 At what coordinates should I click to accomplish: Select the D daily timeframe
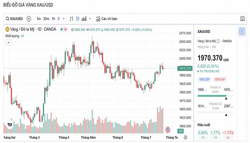[x=59, y=19]
